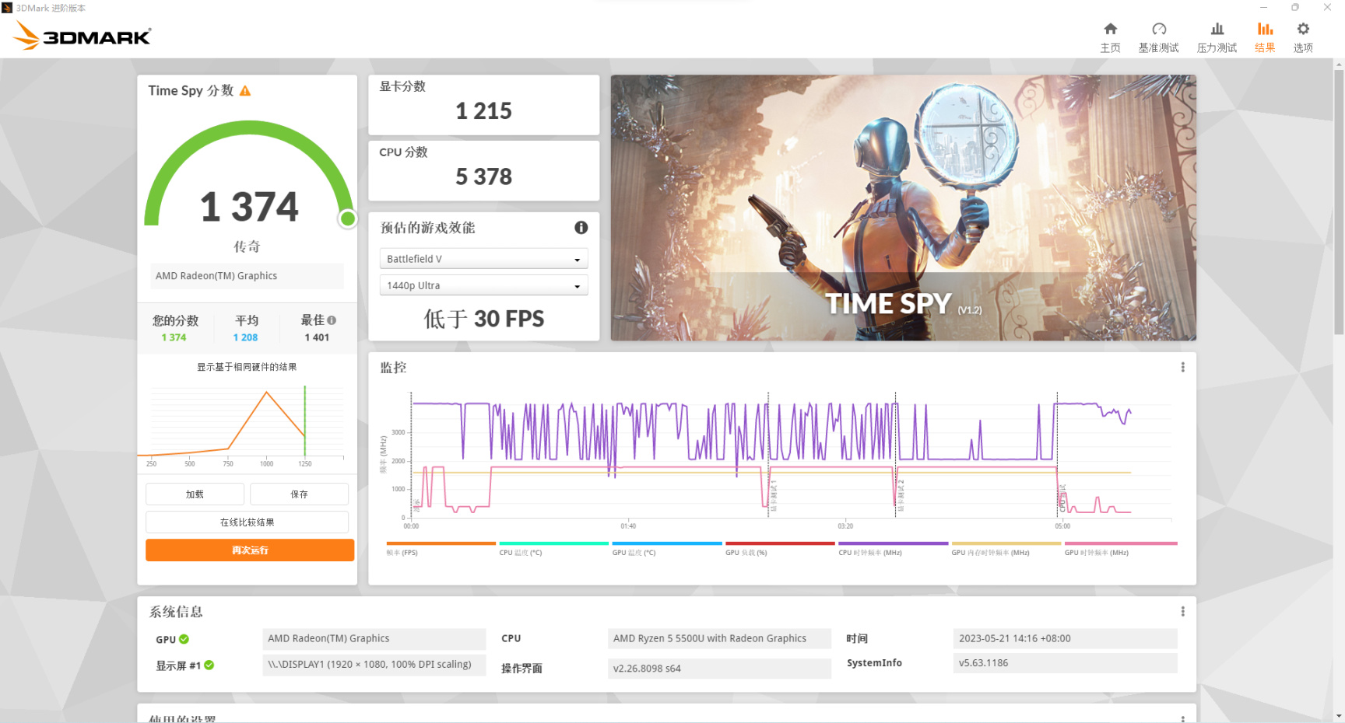Viewport: 1345px width, 723px height.
Task: Click the GPU field AMD Radeon(TM) Graphics
Action: [x=374, y=638]
